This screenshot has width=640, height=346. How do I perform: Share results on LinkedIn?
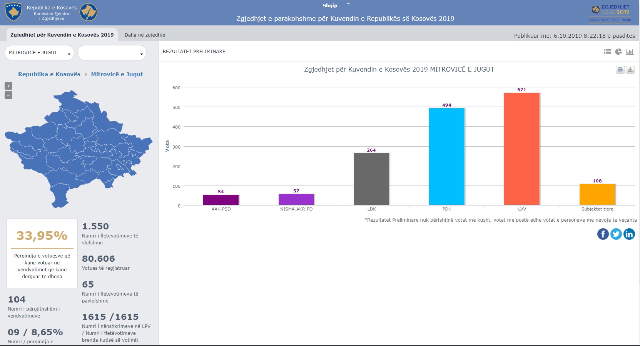pos(629,234)
